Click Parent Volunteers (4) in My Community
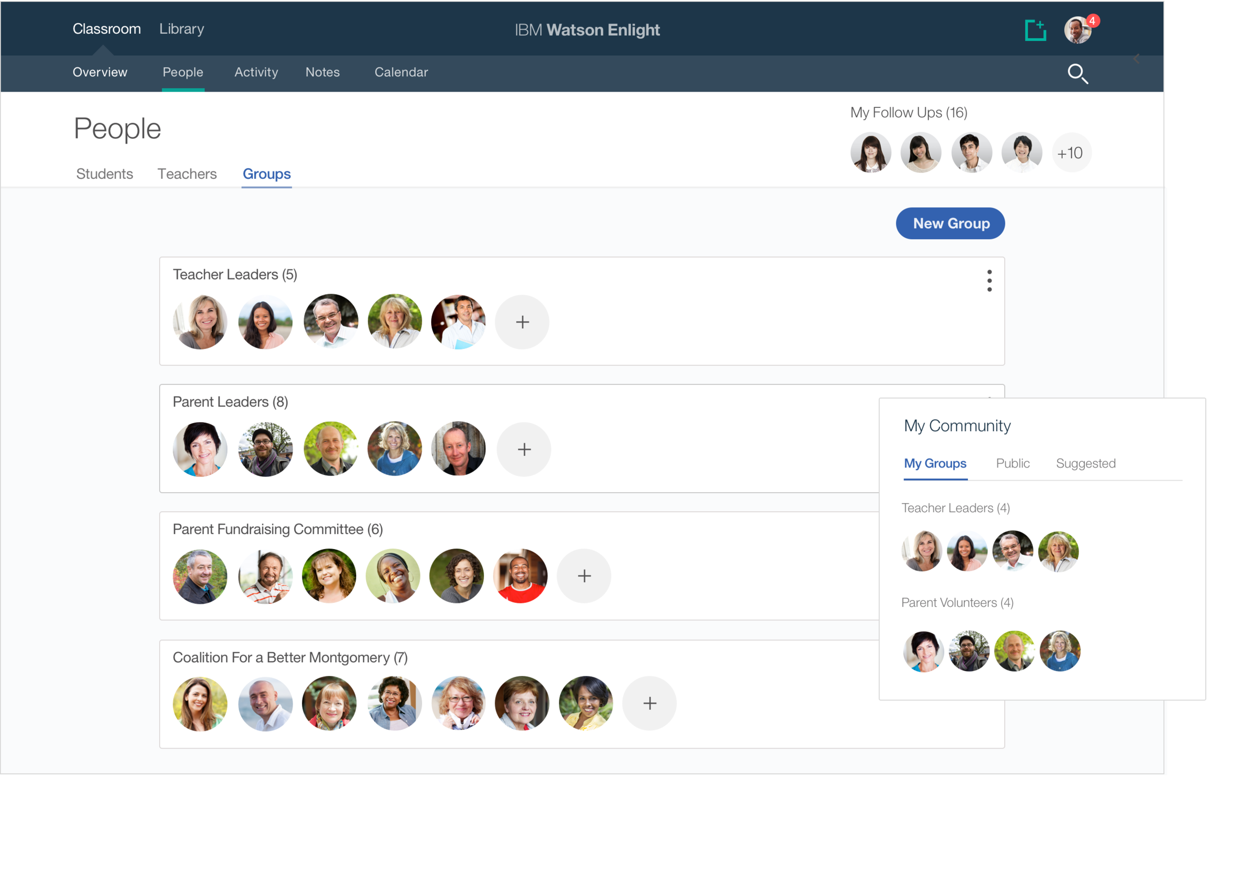 pos(957,602)
